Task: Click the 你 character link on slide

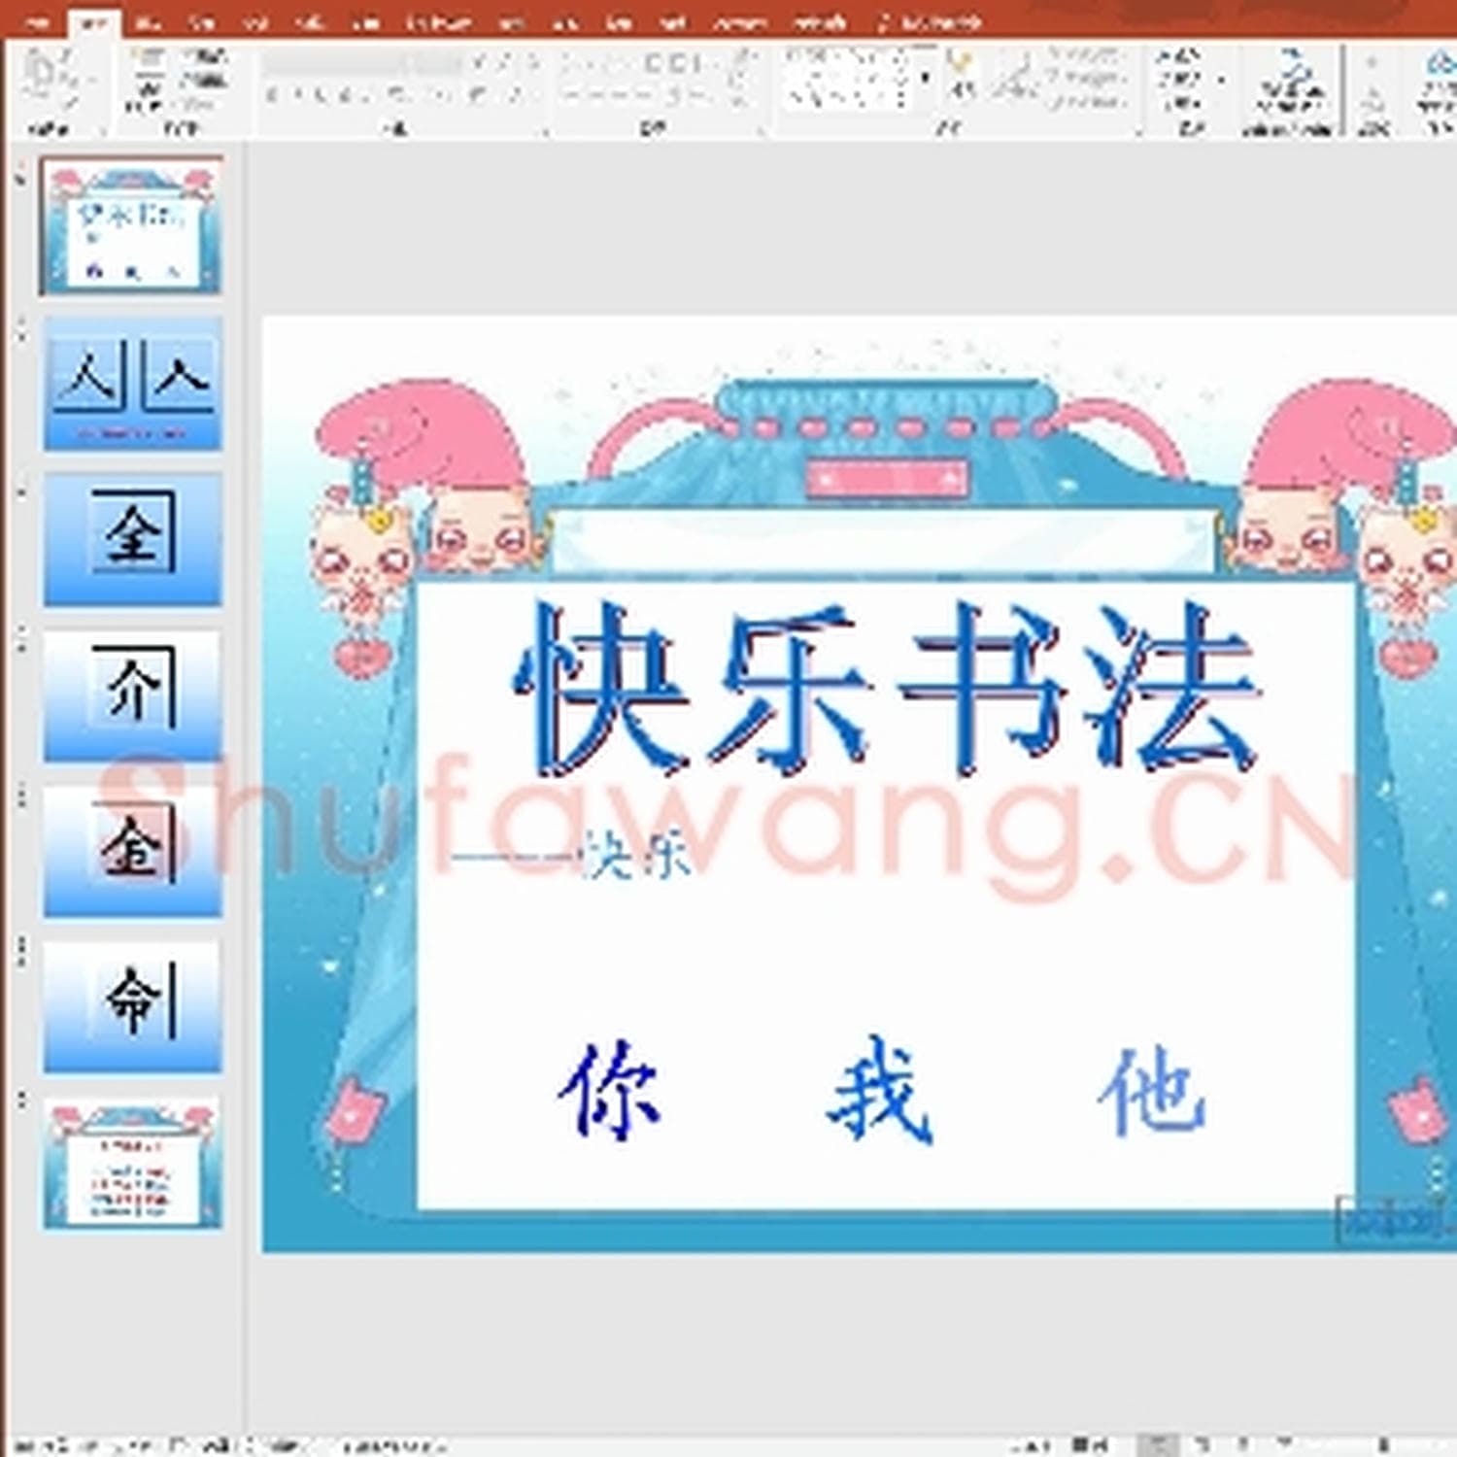Action: (x=609, y=1090)
